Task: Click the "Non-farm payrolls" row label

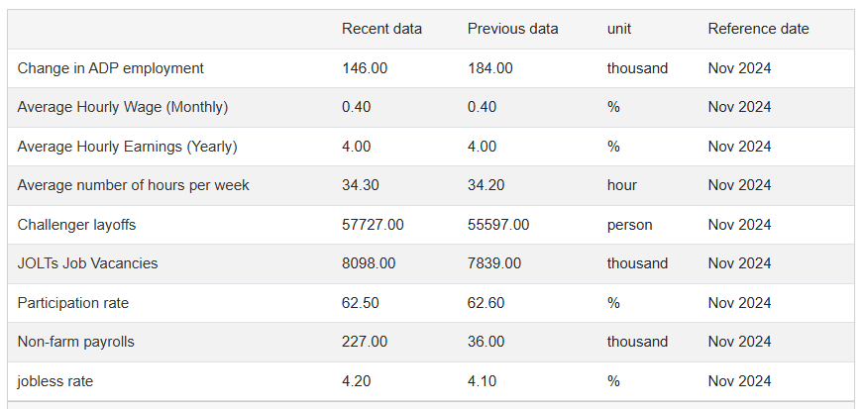Action: [76, 342]
